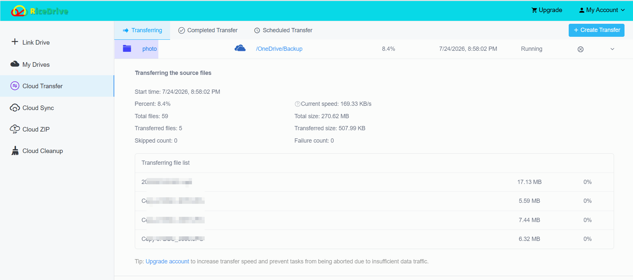Click the Cloud Transfer circular arrows icon

tap(15, 86)
